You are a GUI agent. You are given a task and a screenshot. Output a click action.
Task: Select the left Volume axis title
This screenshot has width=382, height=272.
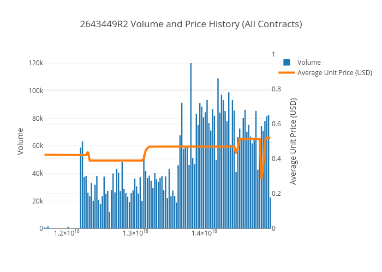point(21,141)
